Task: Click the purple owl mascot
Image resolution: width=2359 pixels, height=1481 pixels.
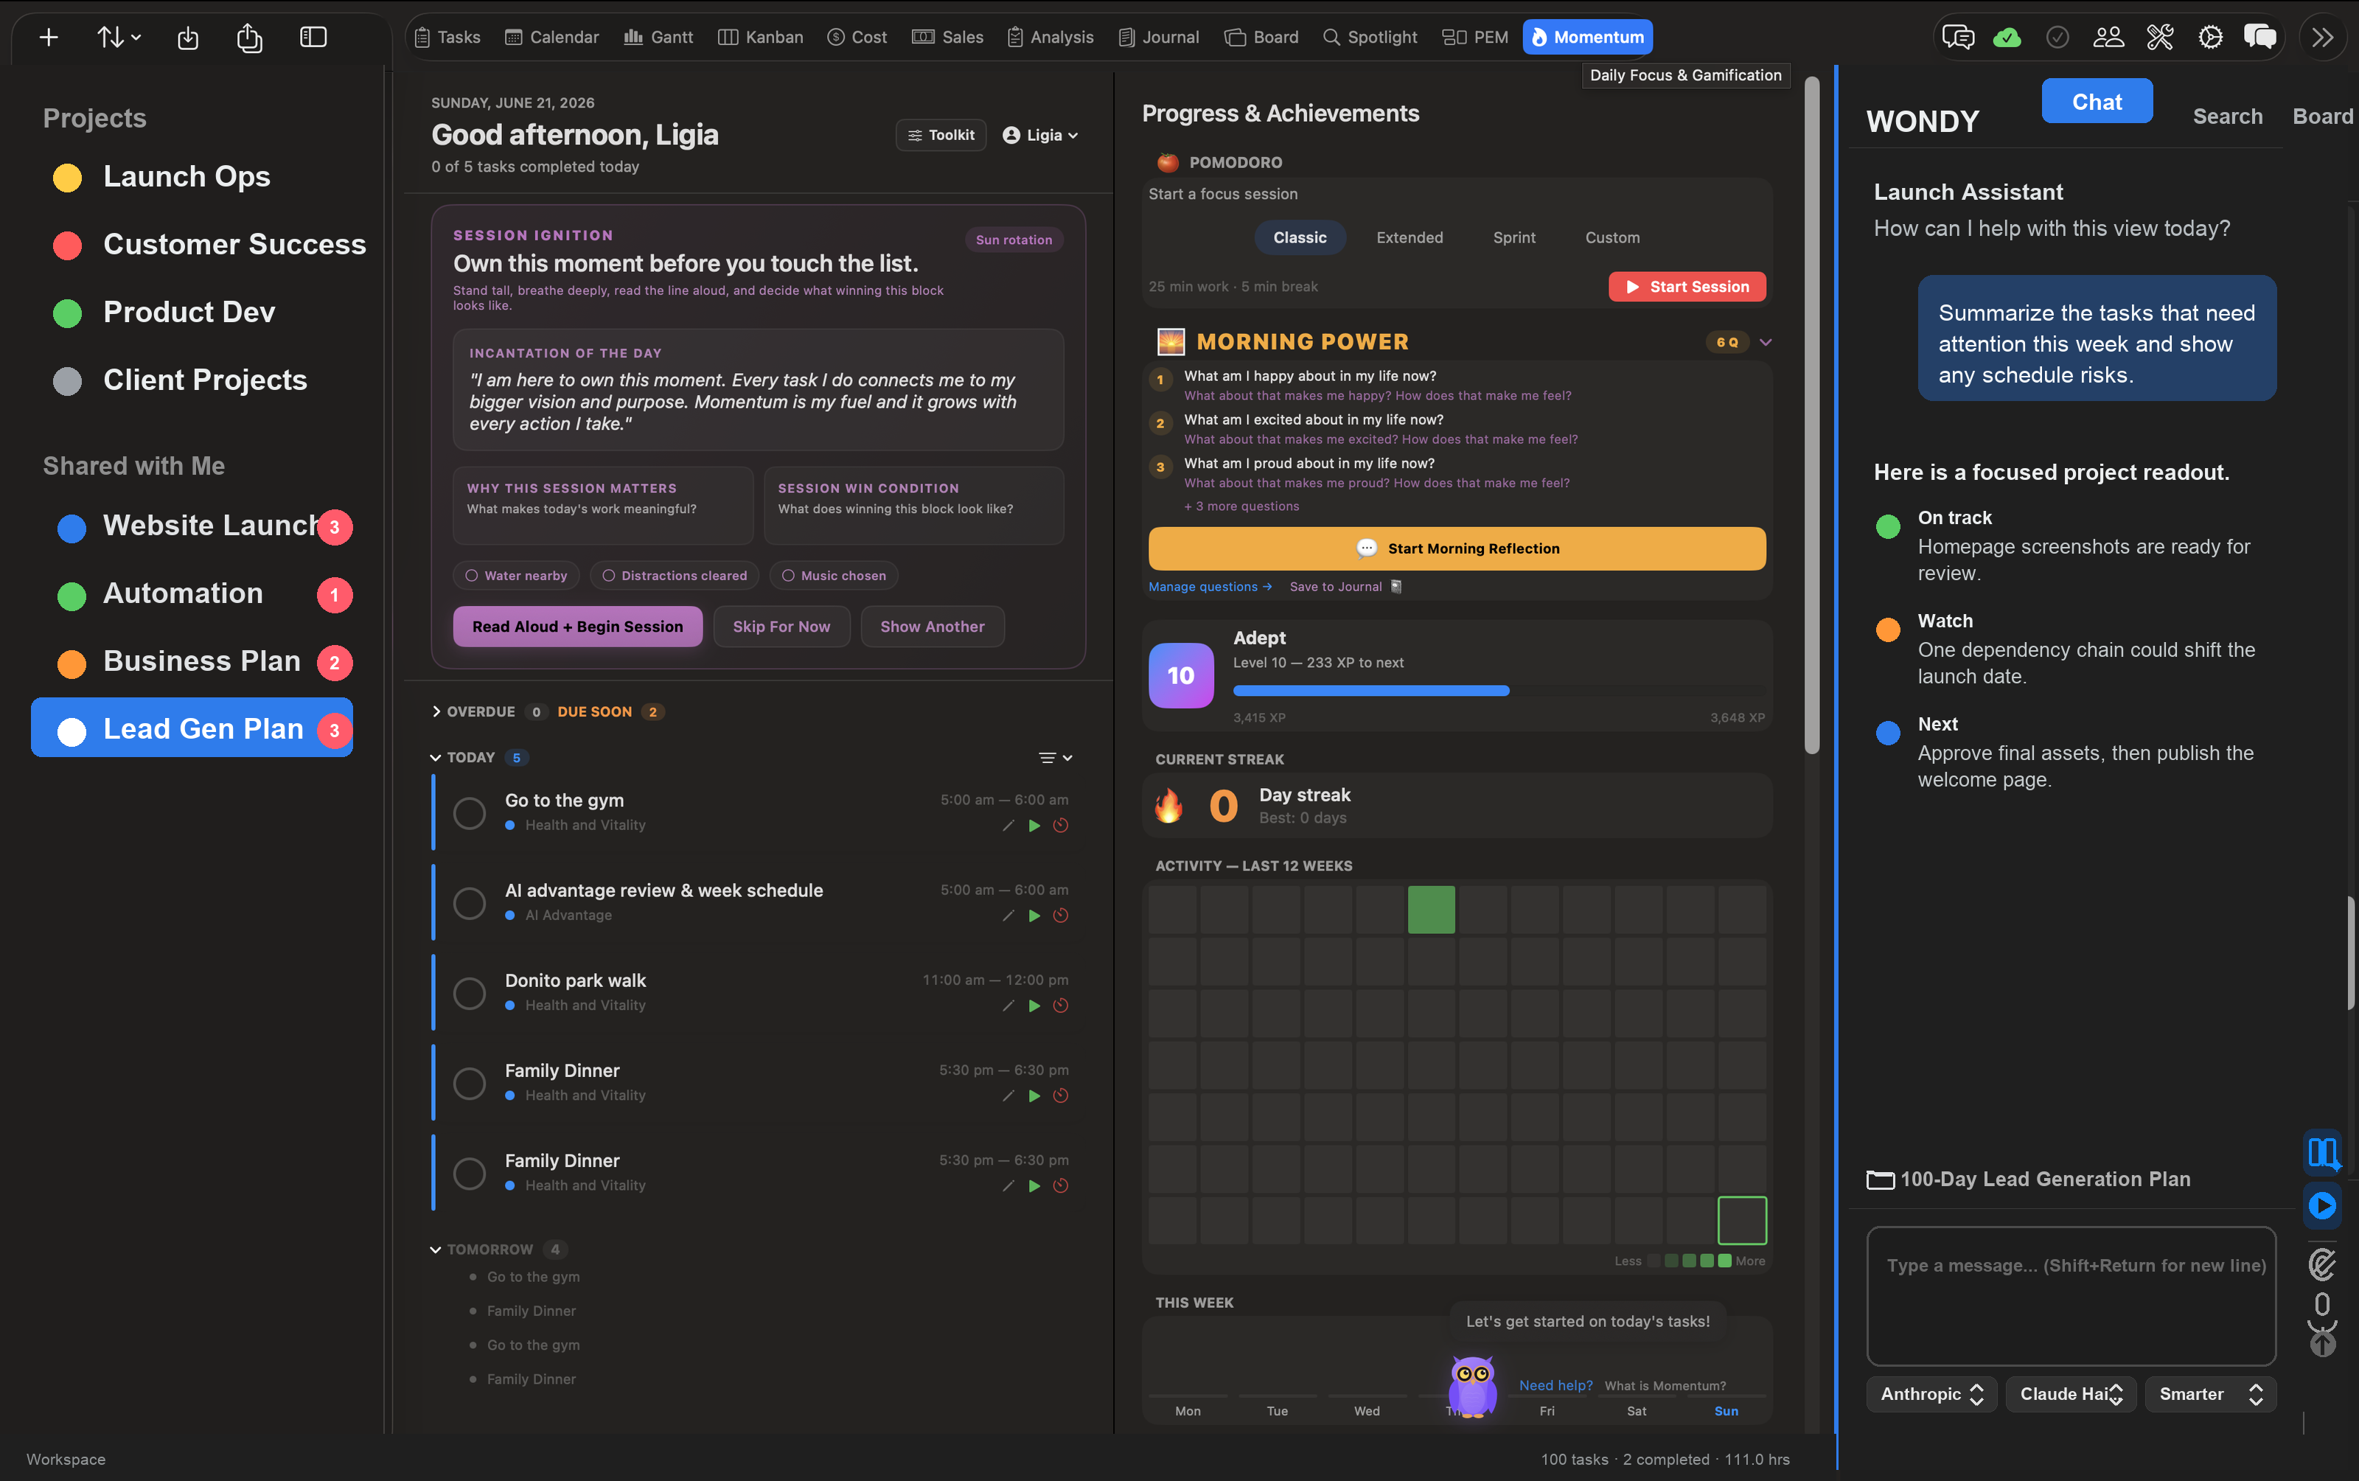Action: [x=1472, y=1385]
